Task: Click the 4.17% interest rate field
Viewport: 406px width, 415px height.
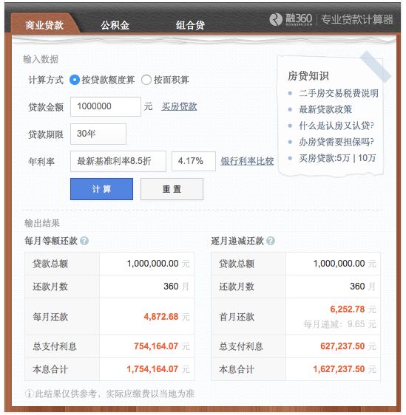Action: 194,161
